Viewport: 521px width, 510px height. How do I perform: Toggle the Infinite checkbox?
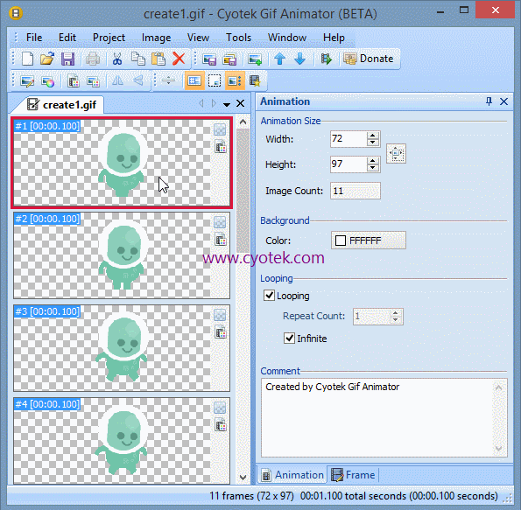click(289, 338)
